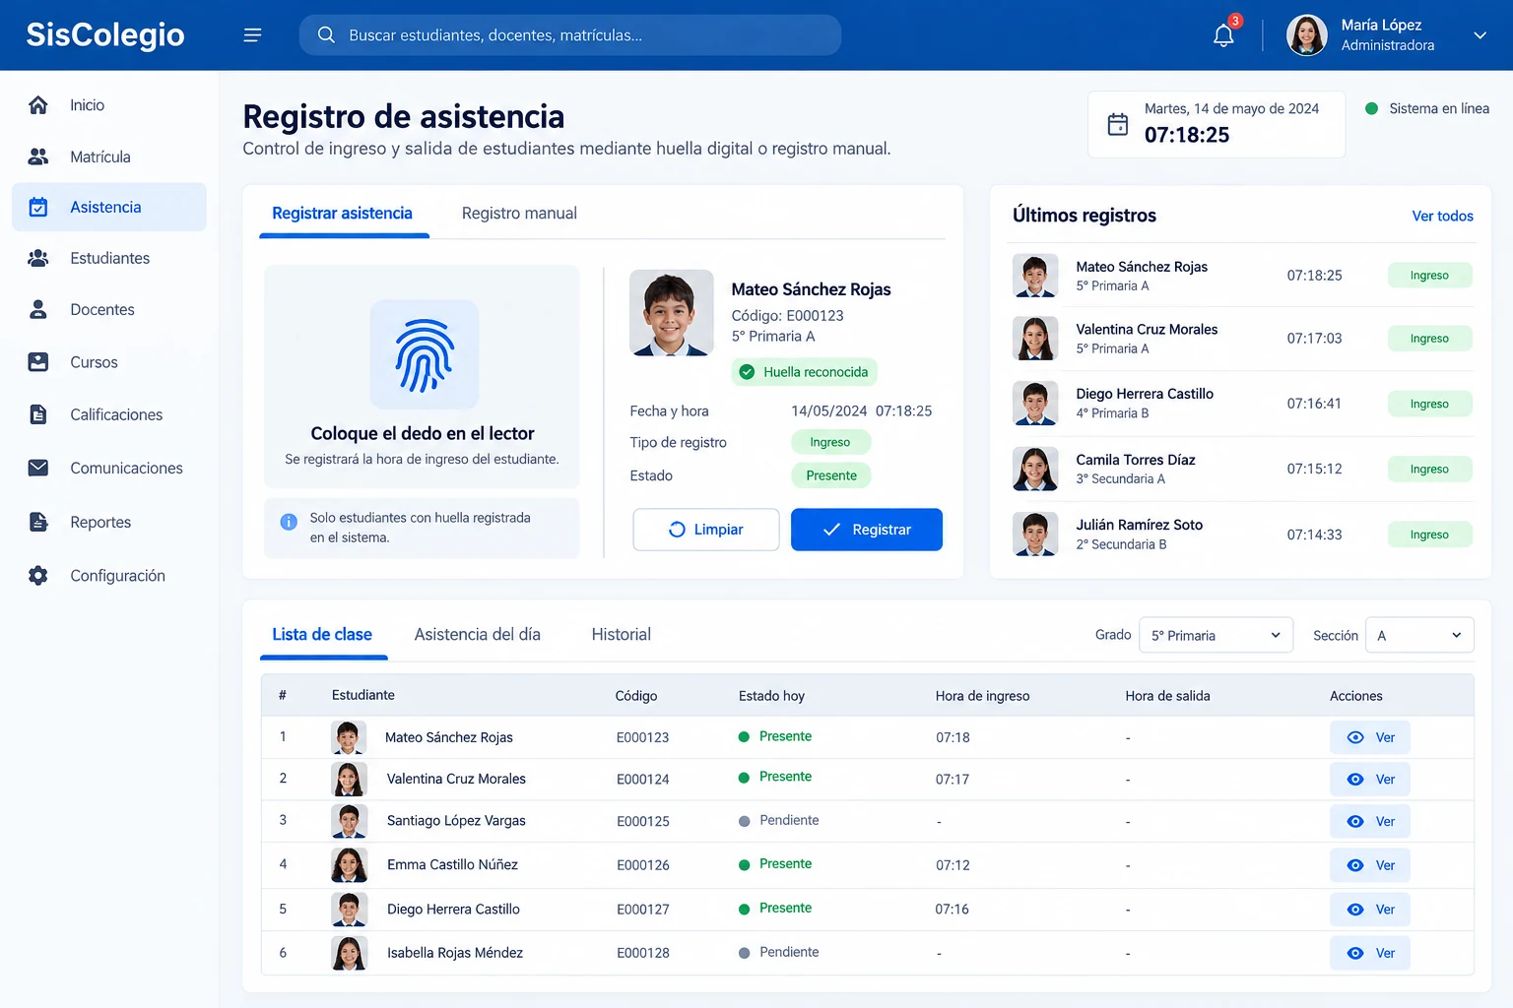The image size is (1513, 1008).
Task: Click the Inicio home icon
Action: (38, 105)
